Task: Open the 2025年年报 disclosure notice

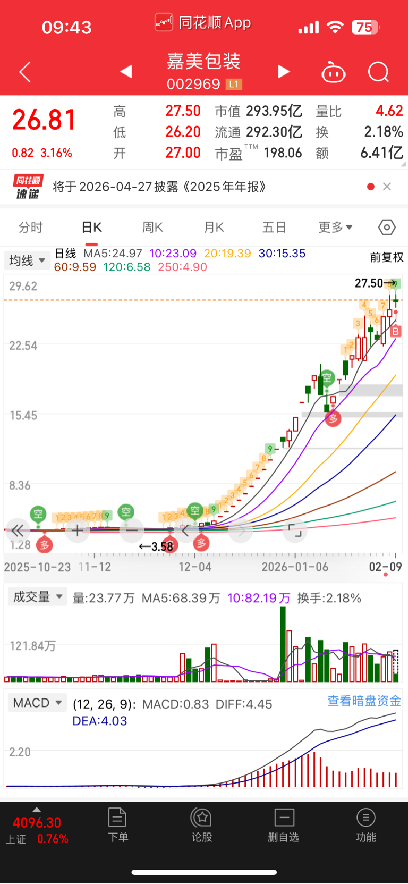Action: (x=159, y=187)
